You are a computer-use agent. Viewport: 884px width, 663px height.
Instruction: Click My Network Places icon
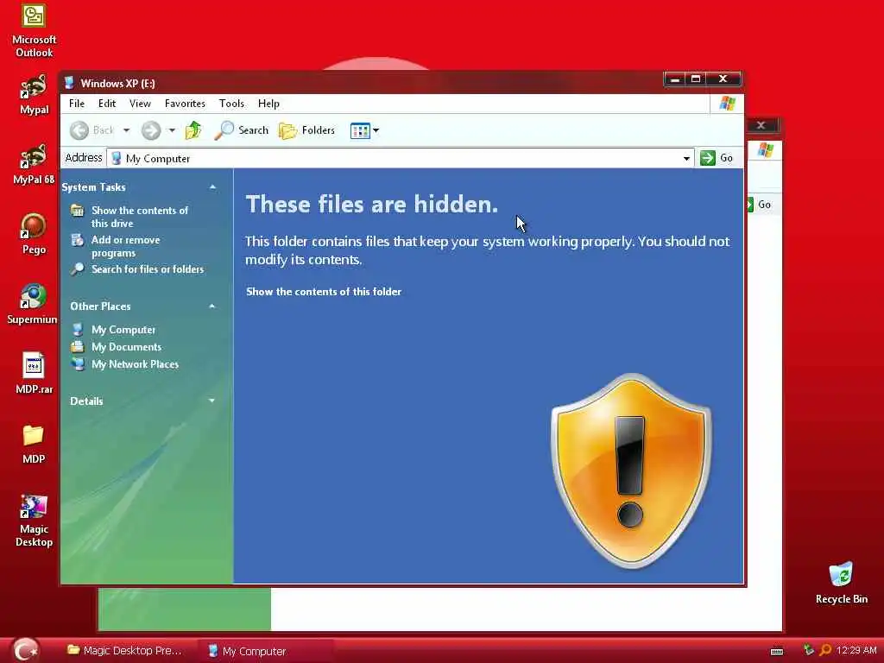tap(78, 365)
